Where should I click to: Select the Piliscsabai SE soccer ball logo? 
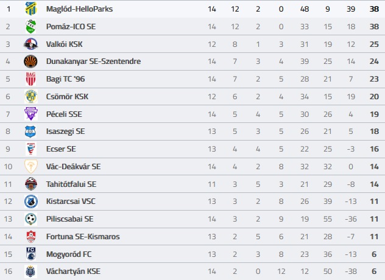[31, 219]
